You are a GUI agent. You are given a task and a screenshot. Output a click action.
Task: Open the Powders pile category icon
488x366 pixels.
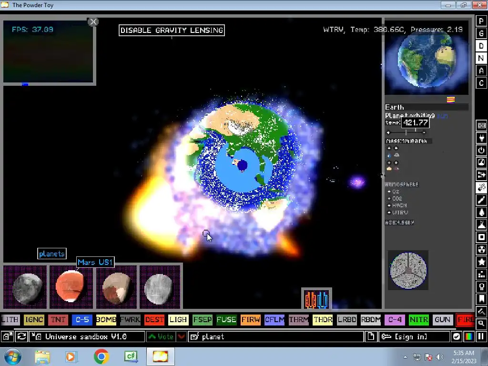(481, 225)
